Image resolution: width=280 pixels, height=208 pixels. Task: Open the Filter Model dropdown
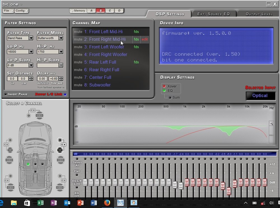(x=61, y=38)
